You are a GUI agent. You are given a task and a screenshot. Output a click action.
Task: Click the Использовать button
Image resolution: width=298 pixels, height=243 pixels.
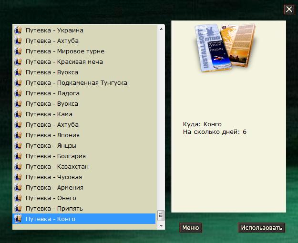(x=261, y=228)
